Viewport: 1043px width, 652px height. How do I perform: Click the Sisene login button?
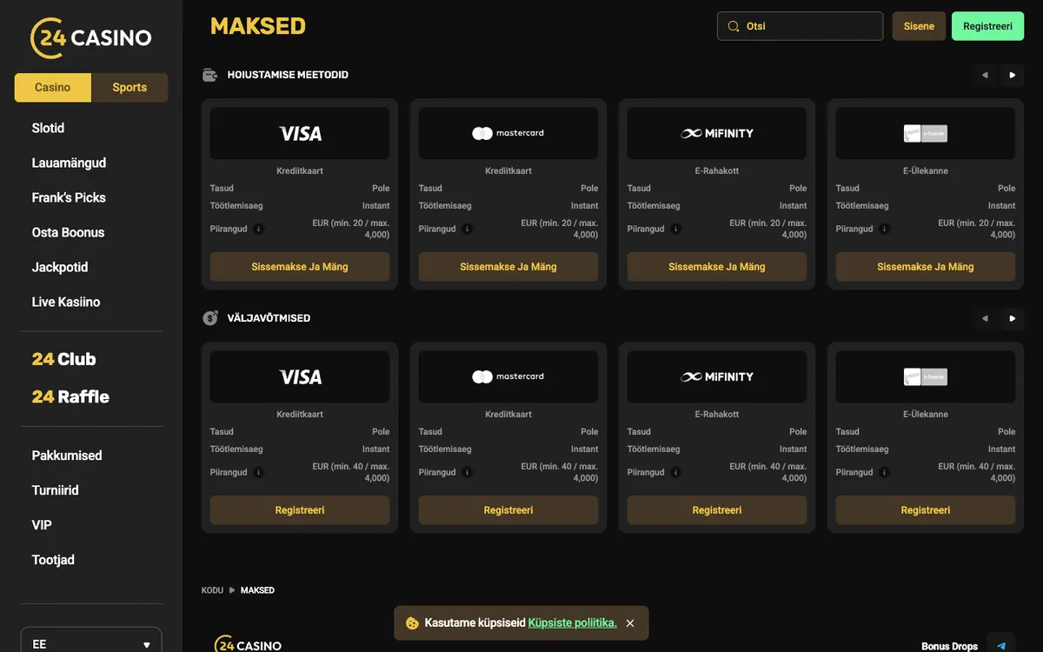919,26
